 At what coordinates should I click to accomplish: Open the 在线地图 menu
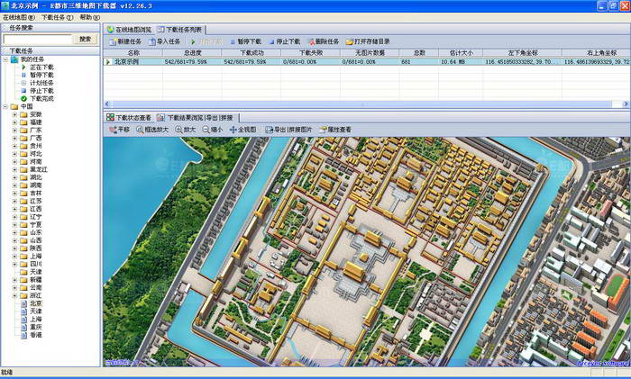pos(19,17)
